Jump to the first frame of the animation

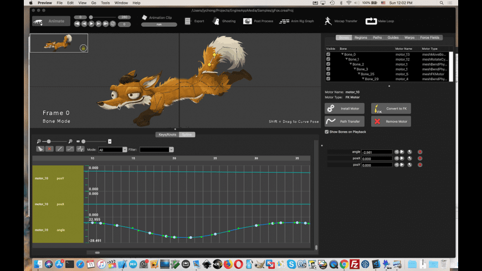pyautogui.click(x=77, y=24)
